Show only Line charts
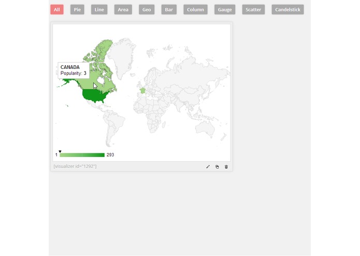The height and width of the screenshot is (256, 360). 99,10
